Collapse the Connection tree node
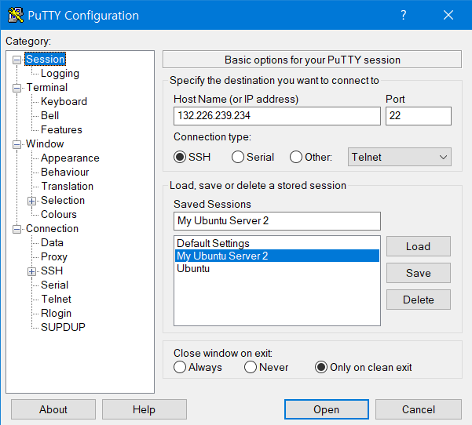 [16, 229]
